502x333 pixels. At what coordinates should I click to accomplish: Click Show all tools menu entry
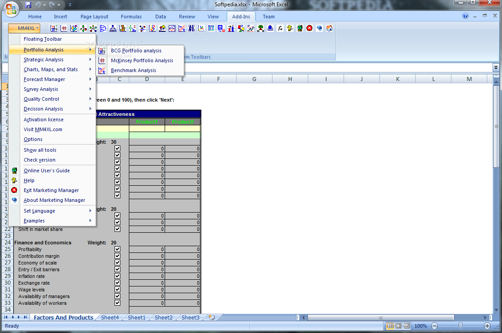[x=52, y=150]
